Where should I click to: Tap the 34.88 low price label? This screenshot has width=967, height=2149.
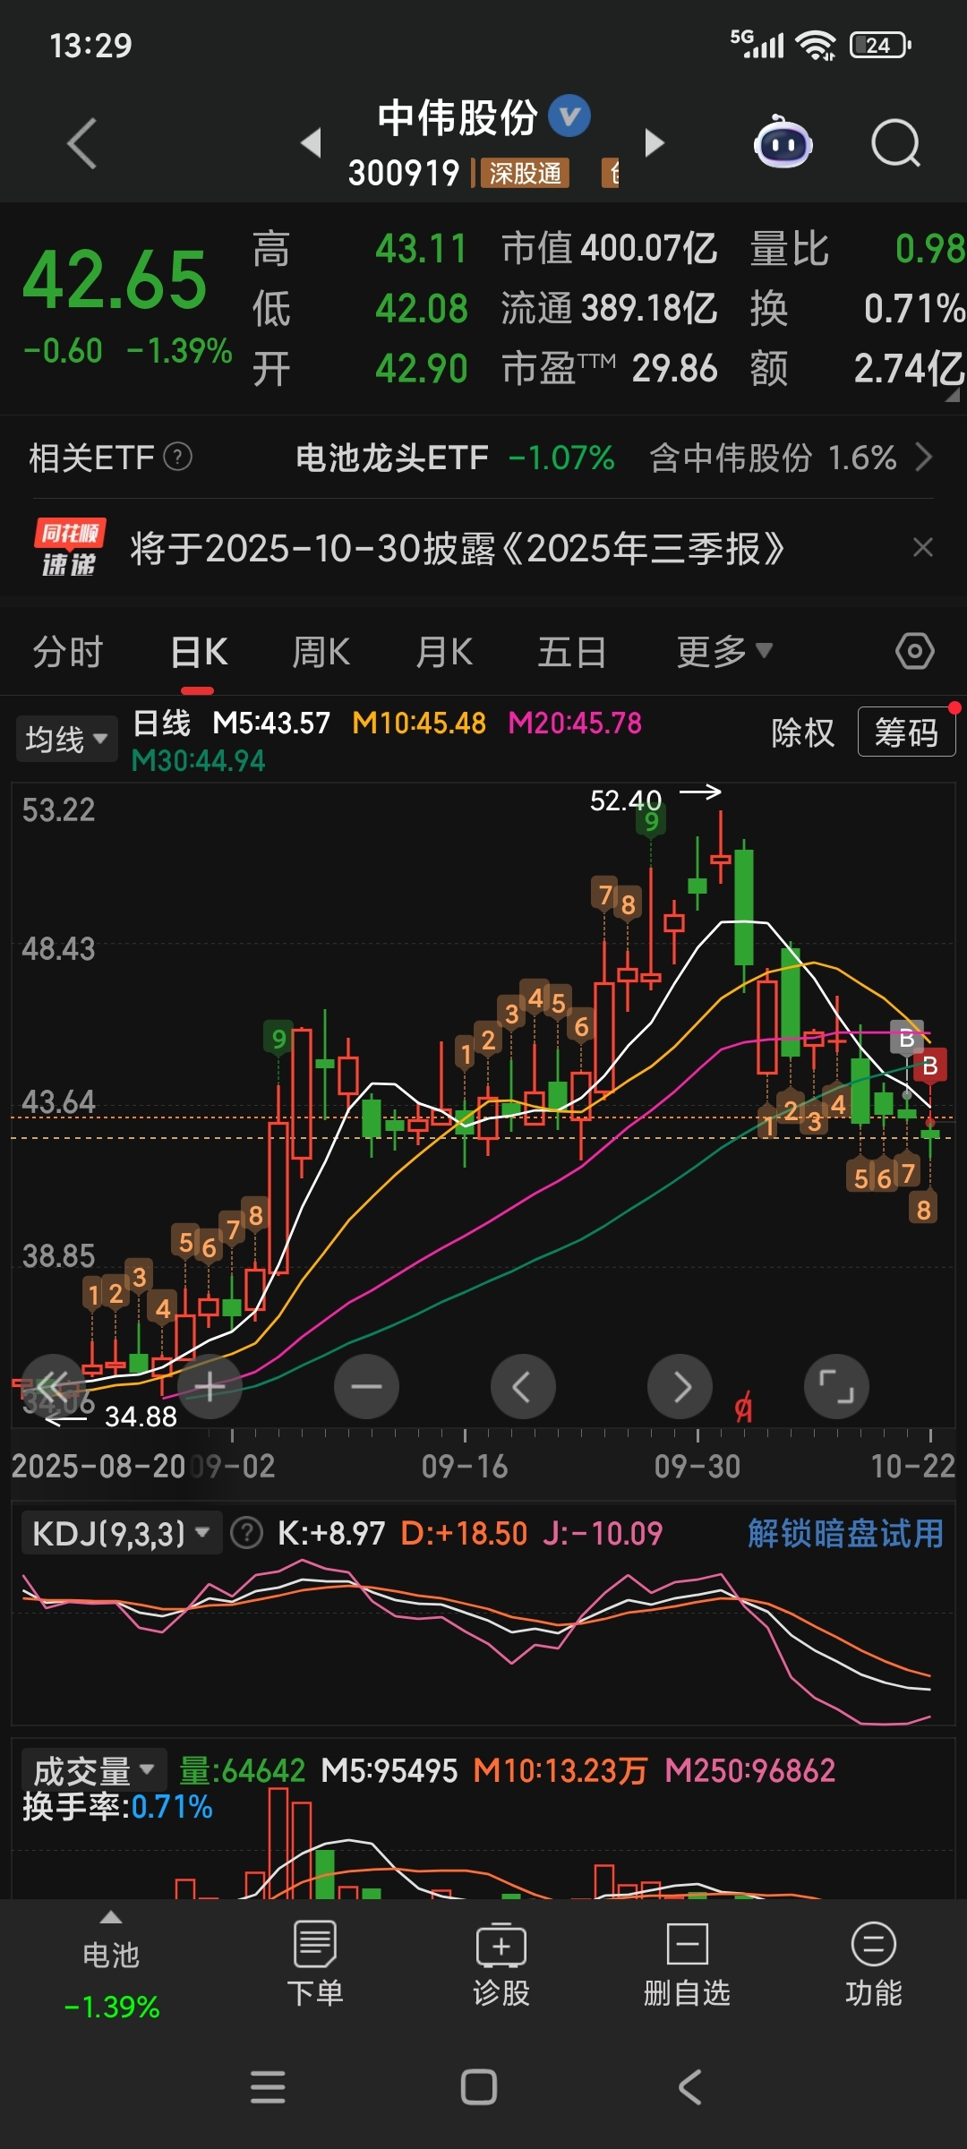(141, 1417)
